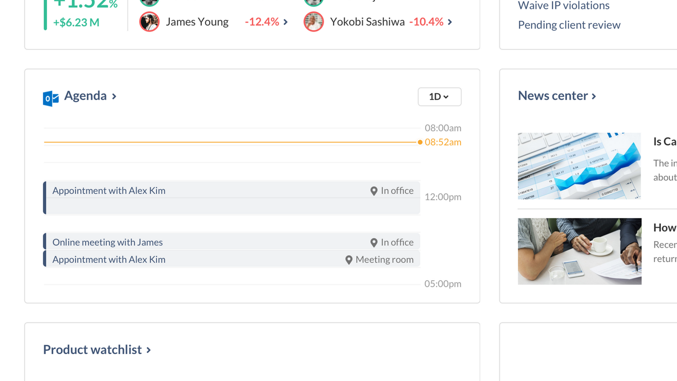This screenshot has height=381, width=677.
Task: Expand Yokobi Sashiwa's -10.4% chevron arrow
Action: point(450,22)
